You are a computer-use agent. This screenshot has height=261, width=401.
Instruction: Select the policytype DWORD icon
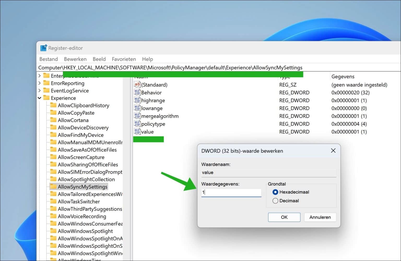coord(137,124)
